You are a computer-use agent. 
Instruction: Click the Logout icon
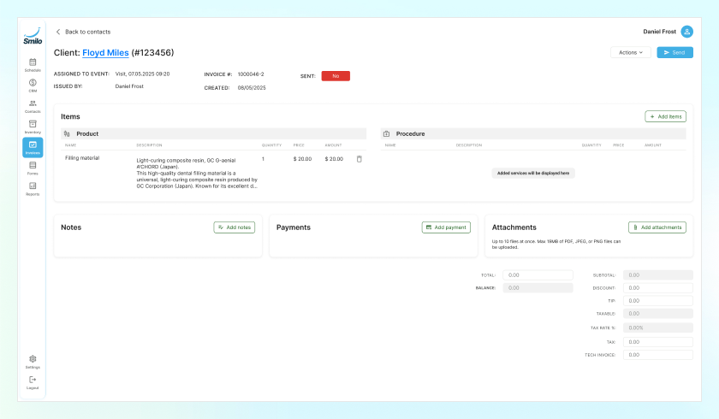click(33, 380)
